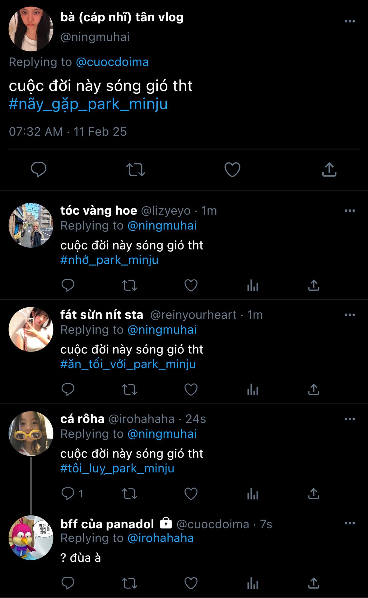Open more options on cá rôha tweet

(350, 419)
